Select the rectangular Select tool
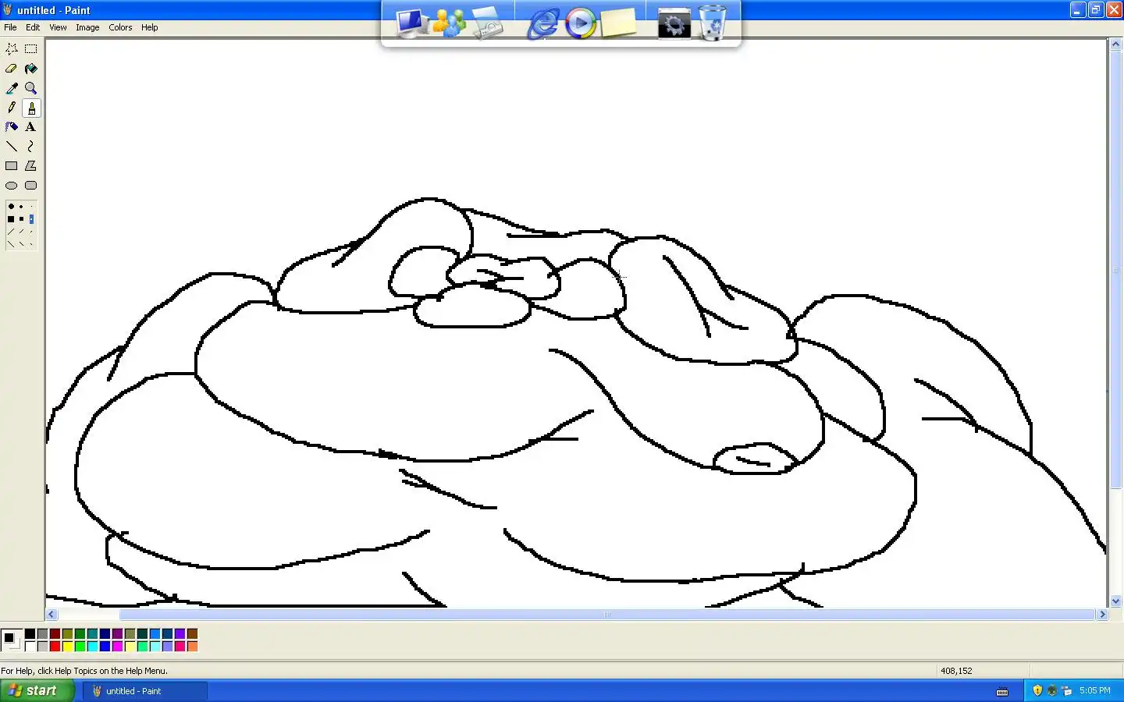Image resolution: width=1124 pixels, height=702 pixels. [x=31, y=48]
